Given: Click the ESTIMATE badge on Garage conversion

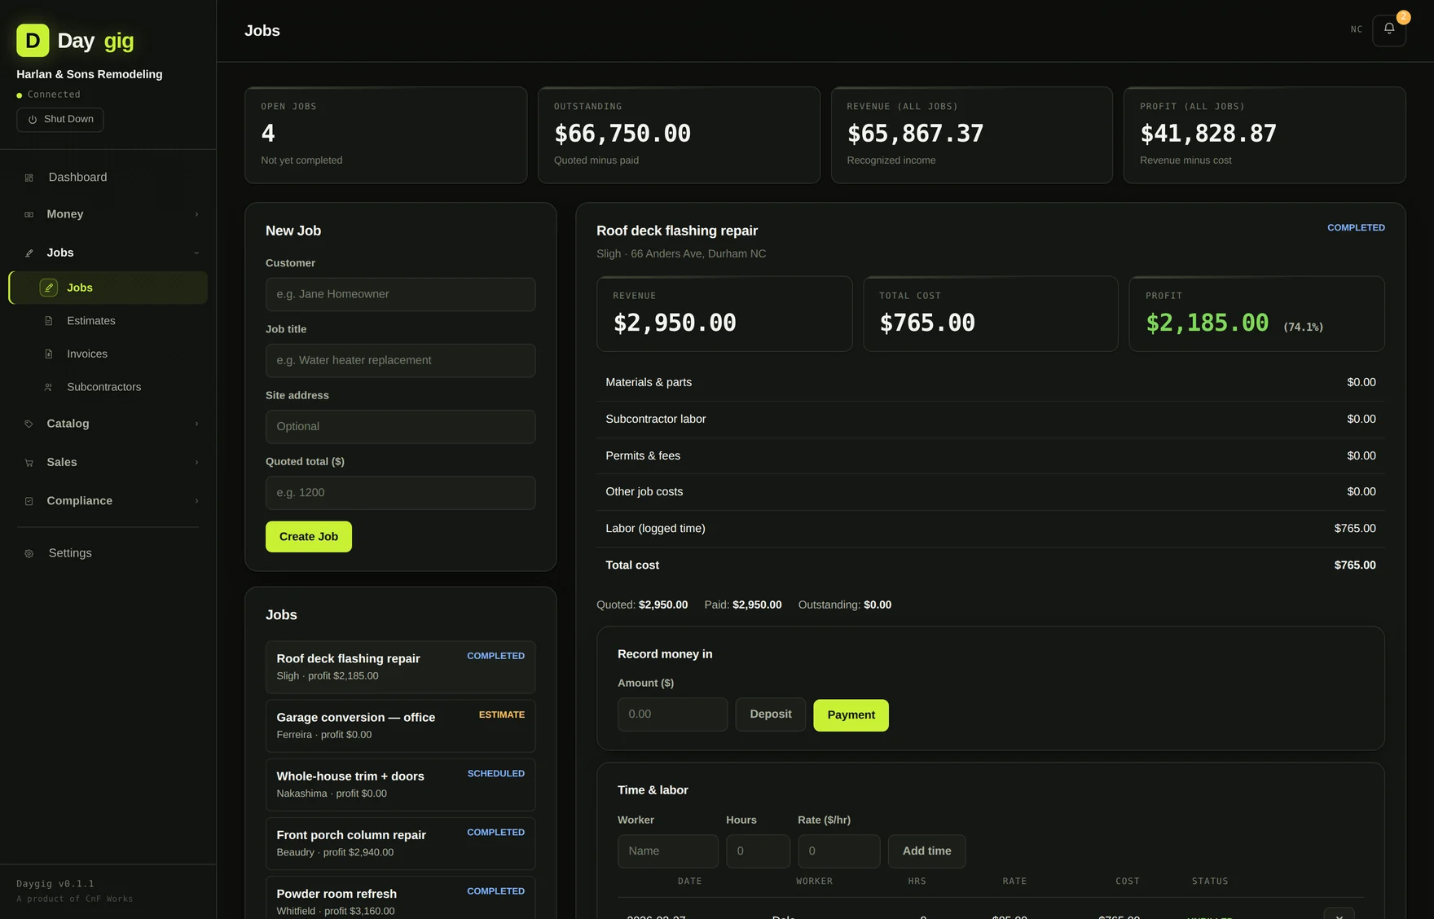Looking at the screenshot, I should [x=502, y=715].
